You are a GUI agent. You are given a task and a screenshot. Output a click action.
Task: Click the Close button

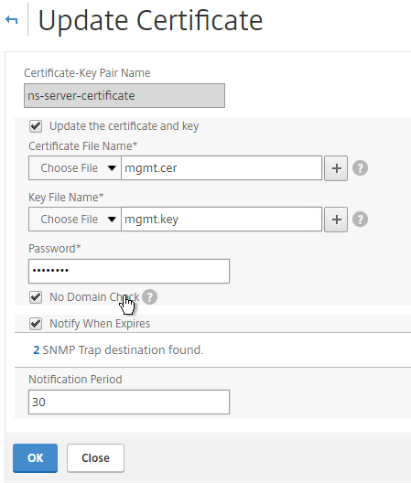(x=95, y=457)
